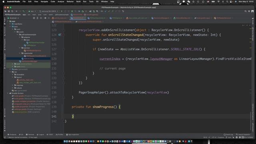This screenshot has height=144, width=256.
Task: Click the Sync/Reload toolbar icon
Action: point(12,11)
